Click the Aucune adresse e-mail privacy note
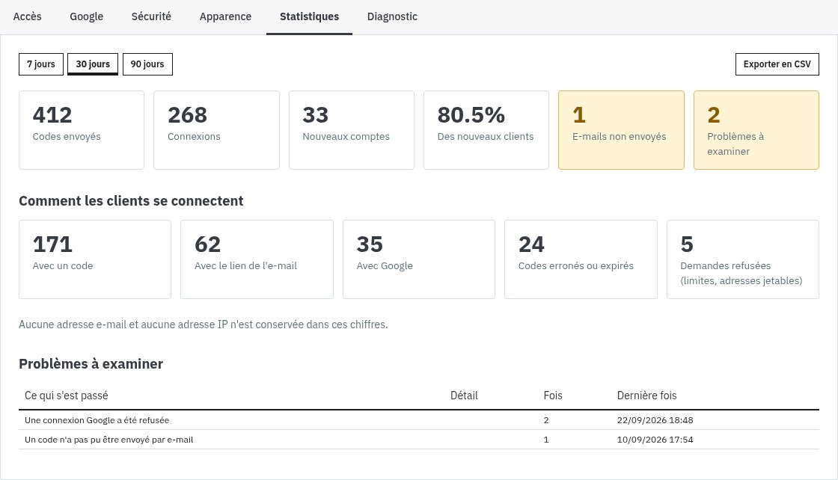The image size is (838, 480). 203,324
